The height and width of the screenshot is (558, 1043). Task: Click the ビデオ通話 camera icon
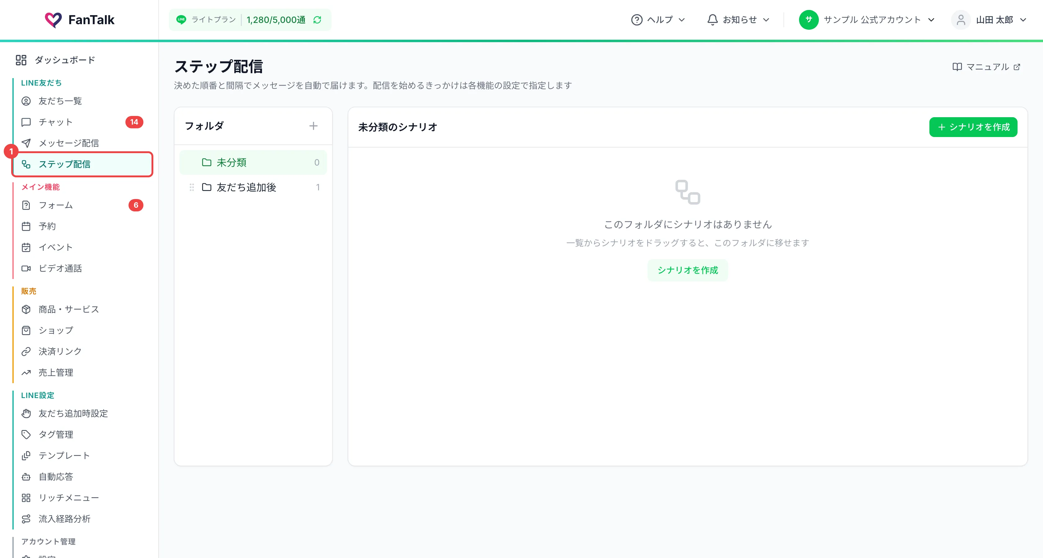(x=26, y=268)
